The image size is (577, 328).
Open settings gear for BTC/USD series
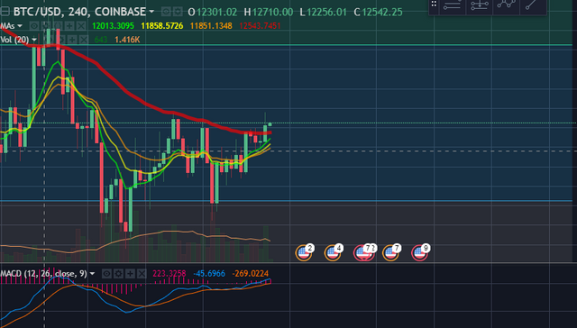coord(178,12)
